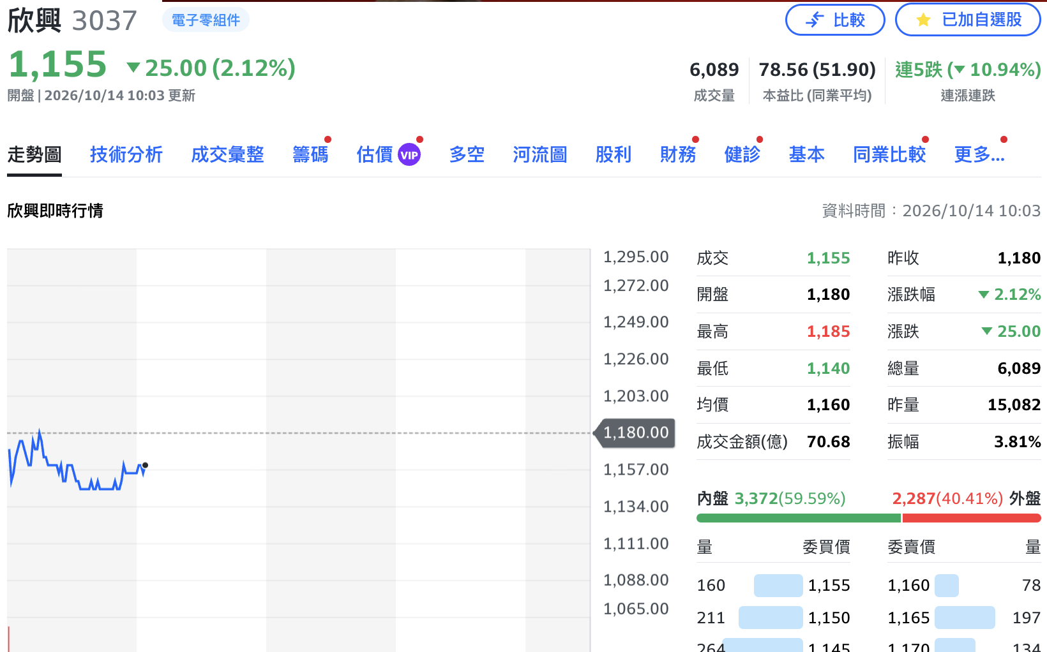Select the 多空 tab
1047x652 pixels.
coord(467,154)
